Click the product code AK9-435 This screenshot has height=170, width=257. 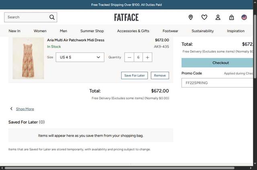[161, 47]
